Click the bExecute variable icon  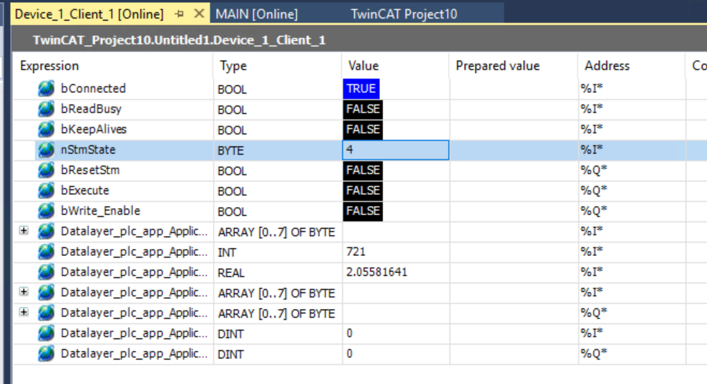pos(46,190)
